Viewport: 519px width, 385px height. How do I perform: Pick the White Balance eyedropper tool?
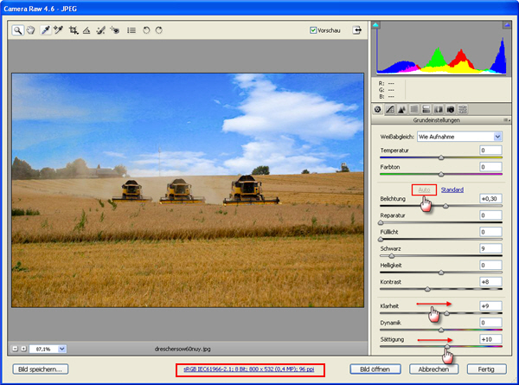coord(46,30)
